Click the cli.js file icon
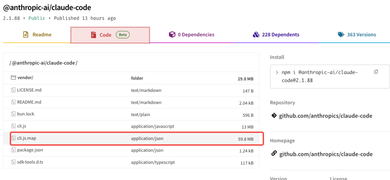Viewport: 390px width, 180px height. tap(13, 126)
